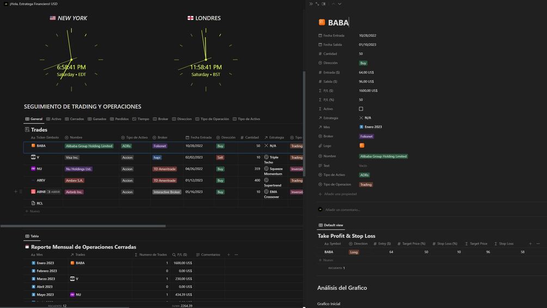Switch to the Perdidos view tab
The width and height of the screenshot is (547, 308).
[x=119, y=119]
